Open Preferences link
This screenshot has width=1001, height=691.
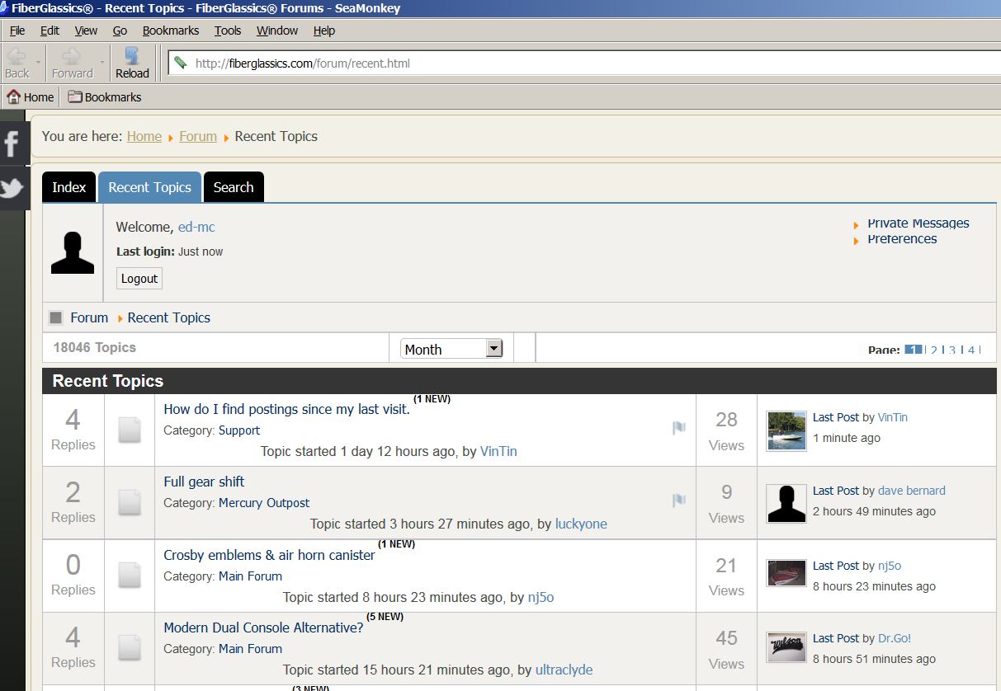pos(902,238)
